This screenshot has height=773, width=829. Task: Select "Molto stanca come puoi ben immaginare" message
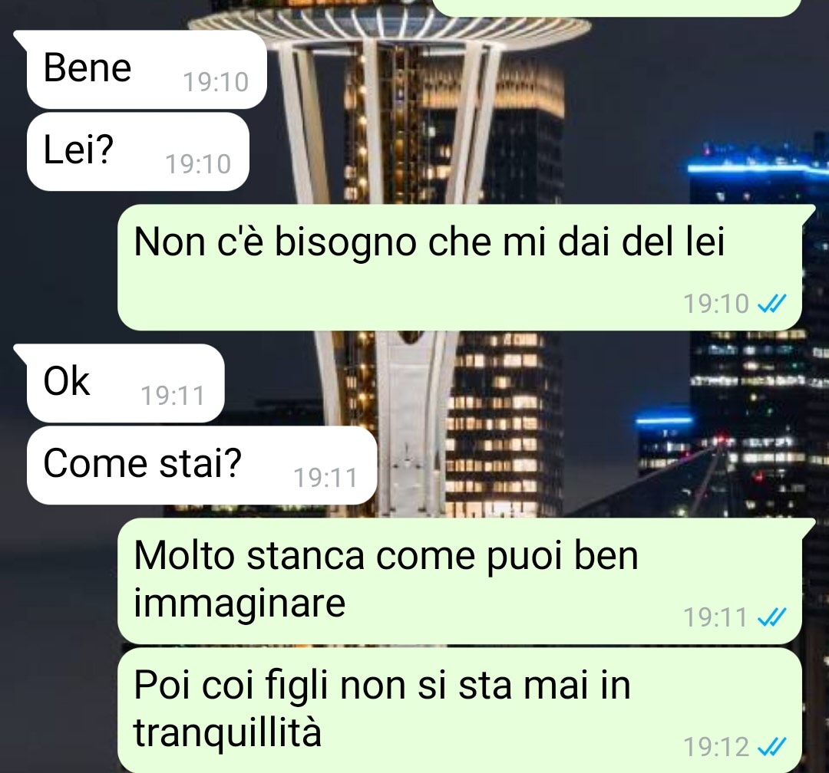pyautogui.click(x=460, y=581)
